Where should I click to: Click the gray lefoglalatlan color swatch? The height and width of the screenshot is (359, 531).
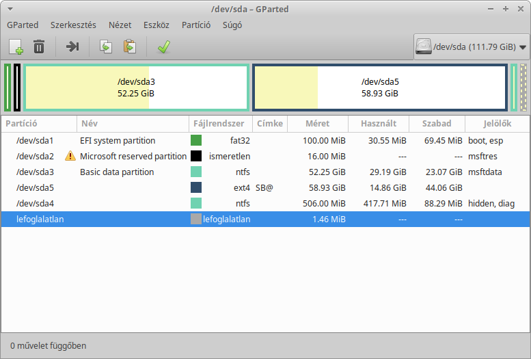(x=196, y=219)
